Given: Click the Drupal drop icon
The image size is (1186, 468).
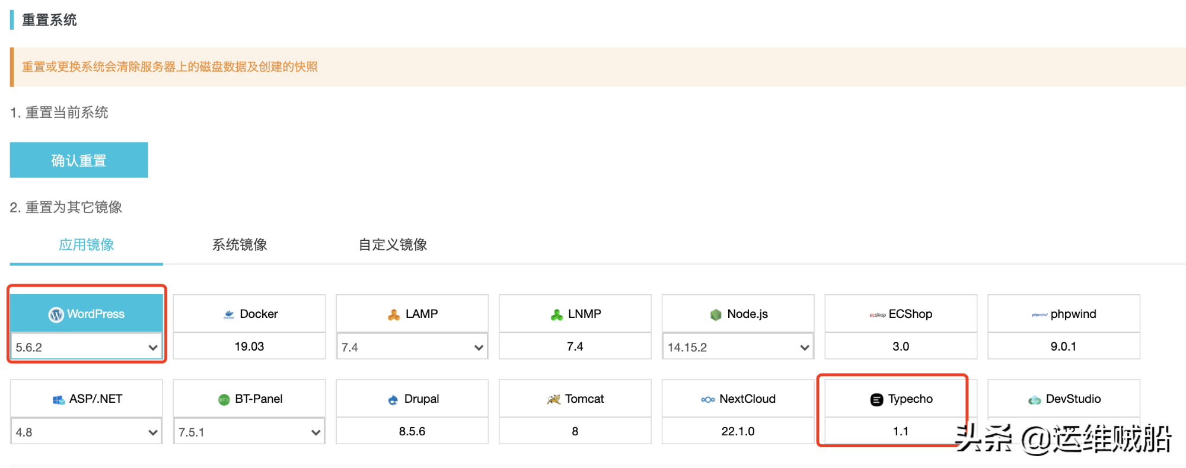Looking at the screenshot, I should tap(393, 400).
